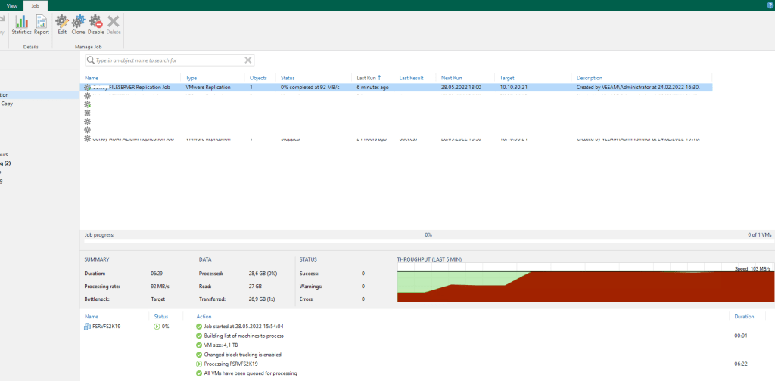Open the Statistics tool in ribbon
Image resolution: width=775 pixels, height=381 pixels.
click(x=21, y=24)
